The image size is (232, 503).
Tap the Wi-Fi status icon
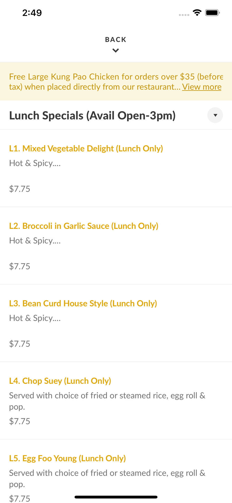coord(197,13)
